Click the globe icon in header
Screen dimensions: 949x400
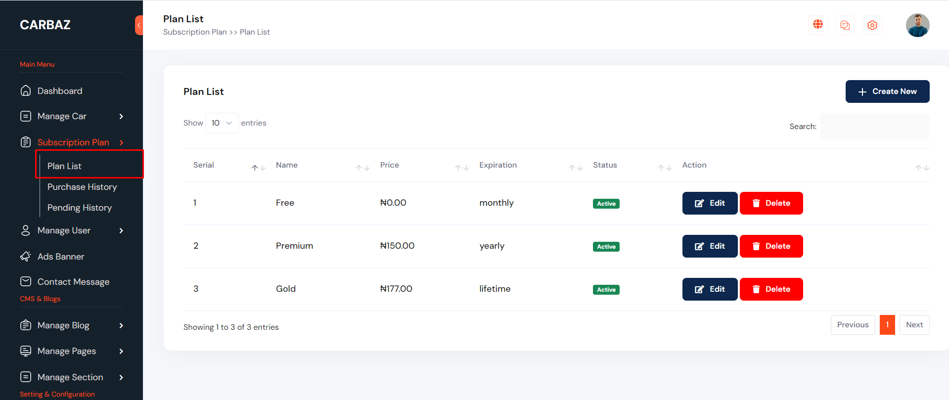(x=818, y=25)
